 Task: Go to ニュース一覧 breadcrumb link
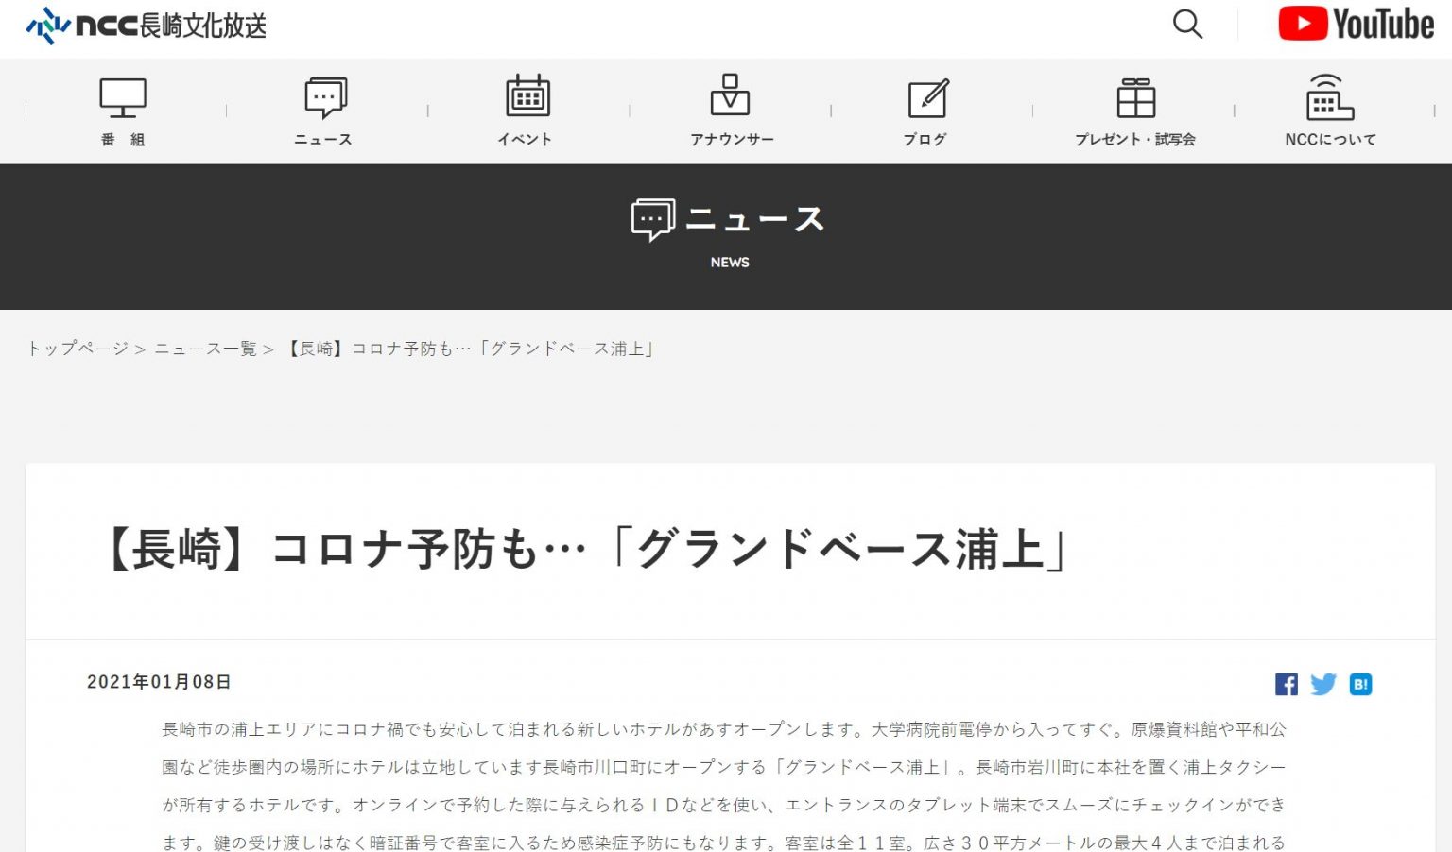coord(206,349)
